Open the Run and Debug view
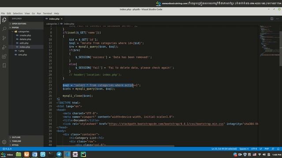282x158 pixels. pyautogui.click(x=4, y=47)
